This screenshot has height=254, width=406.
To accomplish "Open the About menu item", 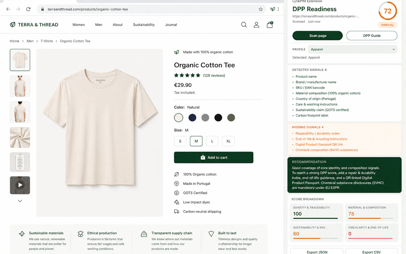I will point(118,25).
